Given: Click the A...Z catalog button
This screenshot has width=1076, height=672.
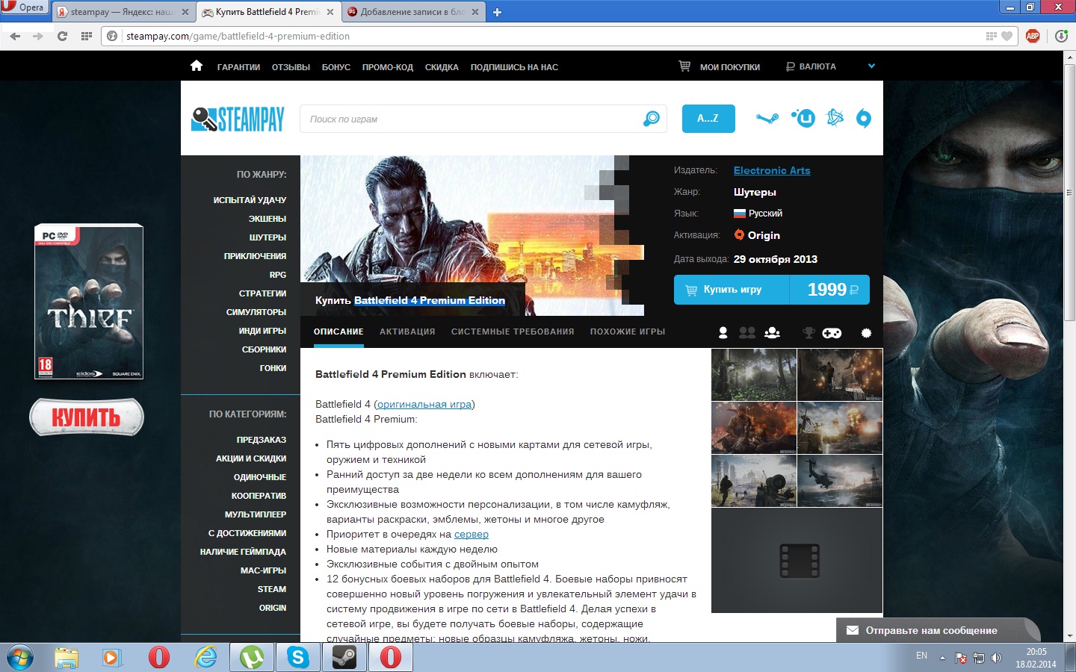Looking at the screenshot, I should coord(708,118).
